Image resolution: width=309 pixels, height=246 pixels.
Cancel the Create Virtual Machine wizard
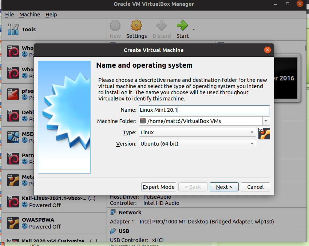[255, 187]
